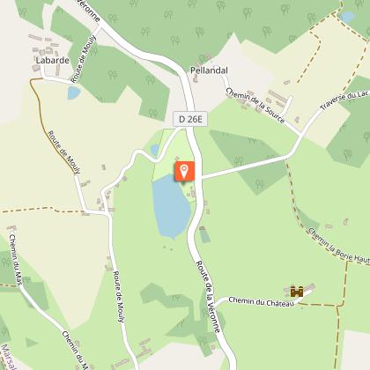Image resolution: width=370 pixels, height=370 pixels.
Task: Click the small rectangular pond east of the road
Action: coord(204,236)
